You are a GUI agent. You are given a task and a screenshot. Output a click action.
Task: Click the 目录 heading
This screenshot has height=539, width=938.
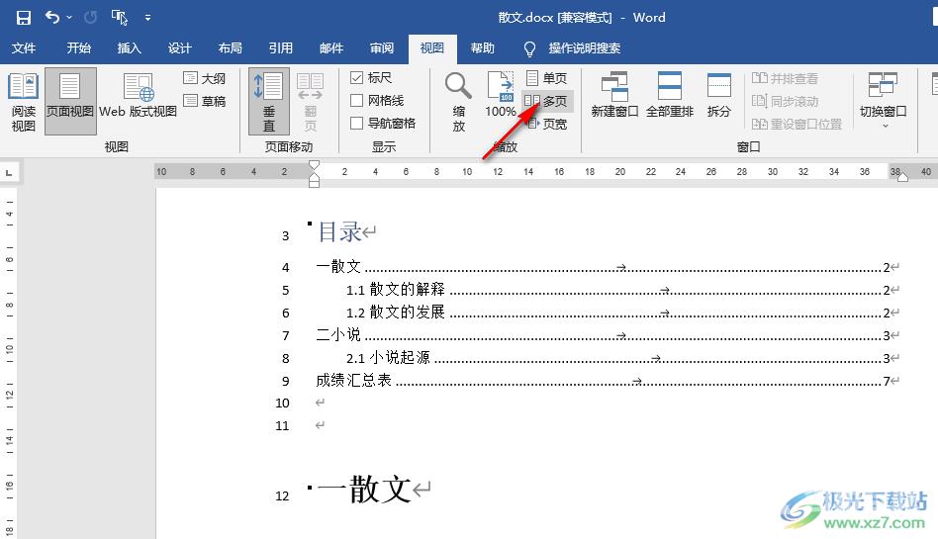pyautogui.click(x=339, y=232)
